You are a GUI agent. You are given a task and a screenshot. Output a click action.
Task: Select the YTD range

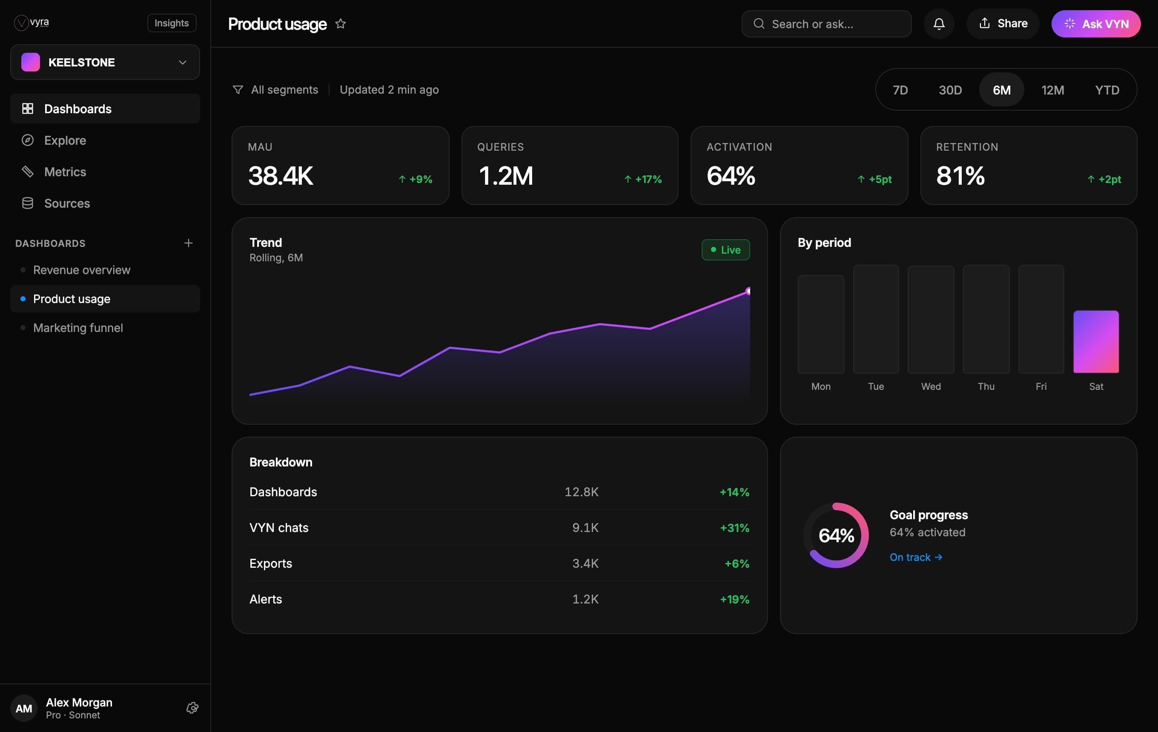pyautogui.click(x=1107, y=90)
